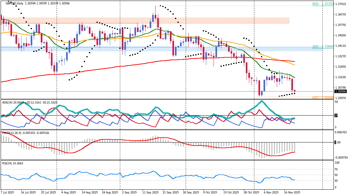The width and height of the screenshot is (348, 196).
Task: Click the 90D - 1.30095 low level label
Action: coord(323,98)
